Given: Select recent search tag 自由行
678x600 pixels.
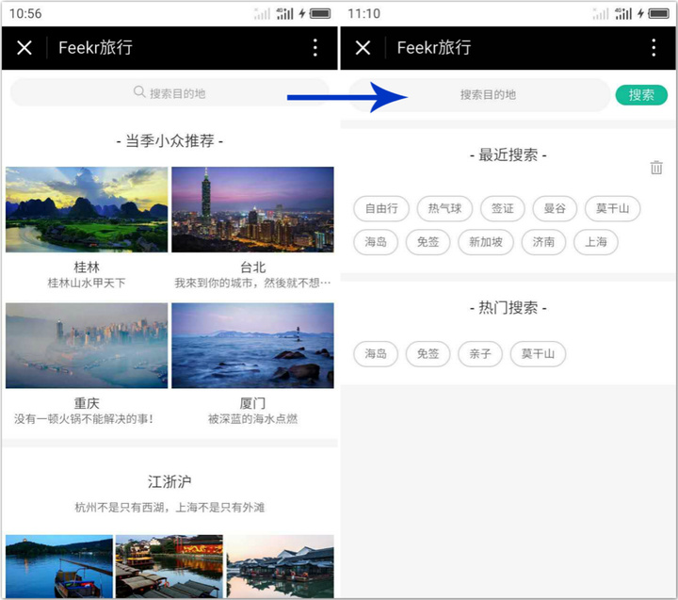Looking at the screenshot, I should click(x=381, y=208).
